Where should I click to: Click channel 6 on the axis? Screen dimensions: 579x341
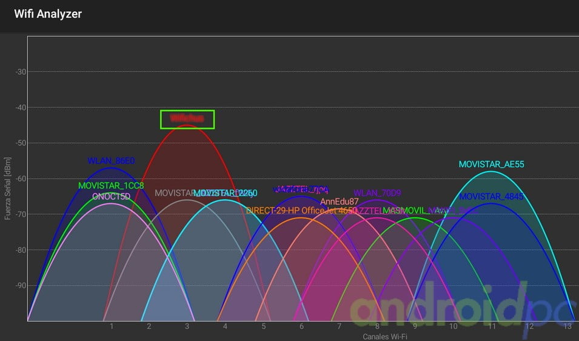(x=301, y=326)
